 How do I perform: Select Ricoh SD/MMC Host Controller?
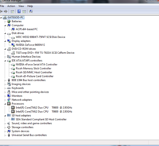34,72
